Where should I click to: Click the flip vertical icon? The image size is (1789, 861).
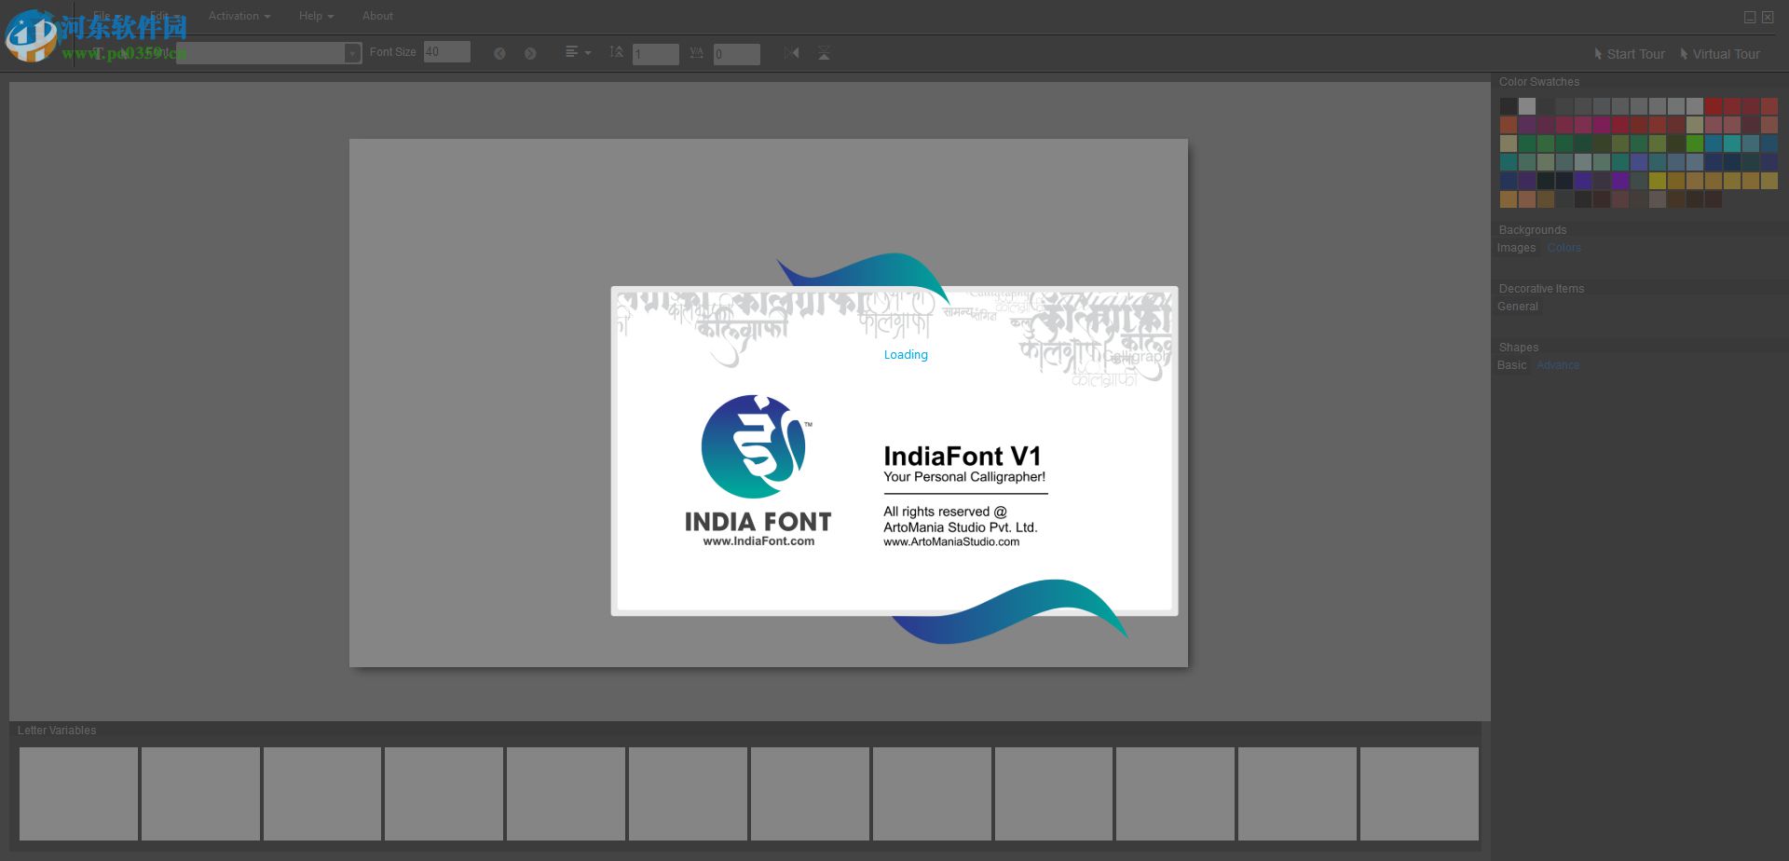[824, 53]
